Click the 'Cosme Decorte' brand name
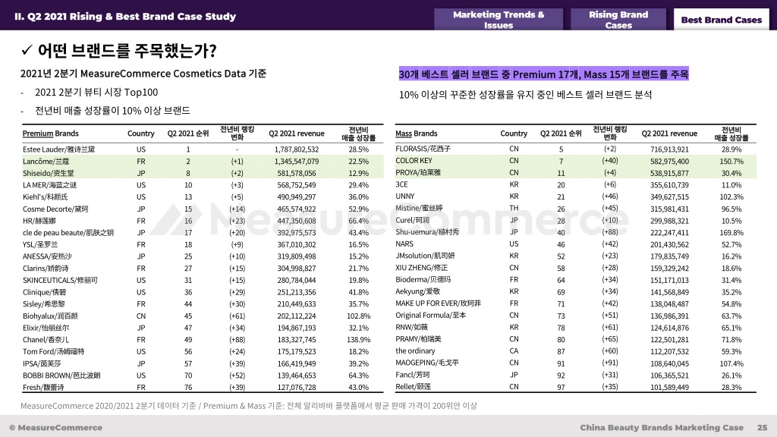The height and width of the screenshot is (437, 777). pyautogui.click(x=55, y=209)
